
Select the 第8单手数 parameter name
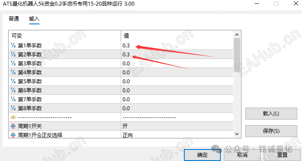pos(30,108)
